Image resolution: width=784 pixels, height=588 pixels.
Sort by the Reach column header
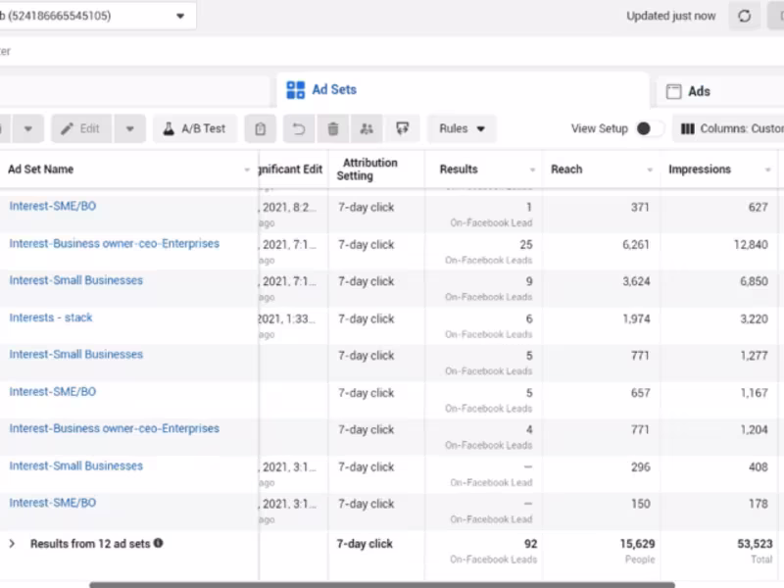566,170
